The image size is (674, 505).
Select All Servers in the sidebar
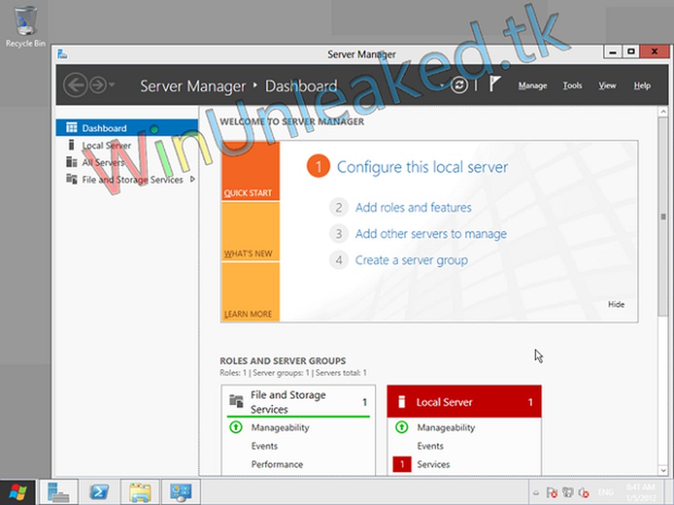(104, 162)
